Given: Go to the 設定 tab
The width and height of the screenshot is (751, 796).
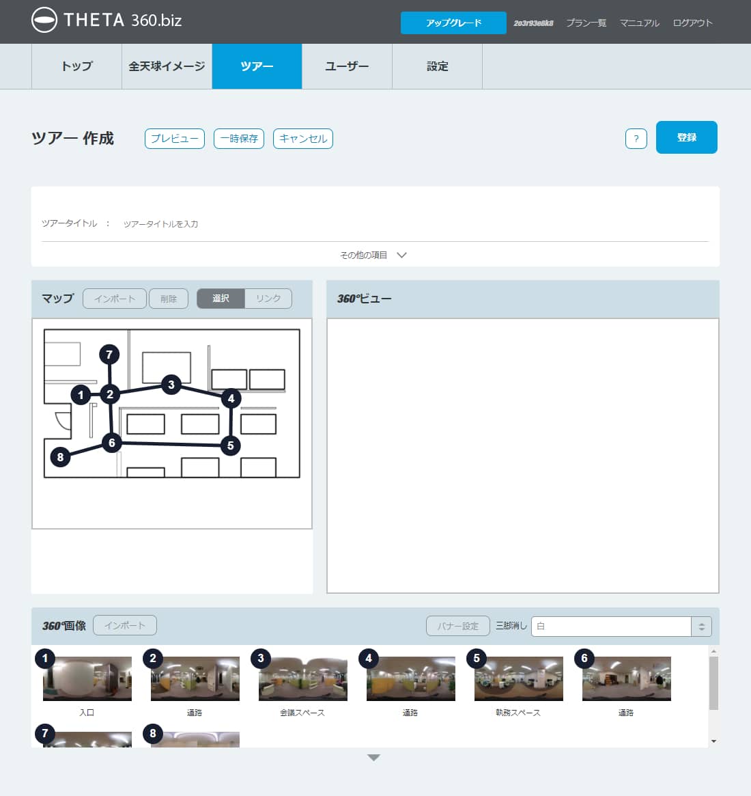Looking at the screenshot, I should (437, 66).
